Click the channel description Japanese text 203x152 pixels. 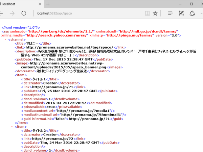[x=109, y=53]
